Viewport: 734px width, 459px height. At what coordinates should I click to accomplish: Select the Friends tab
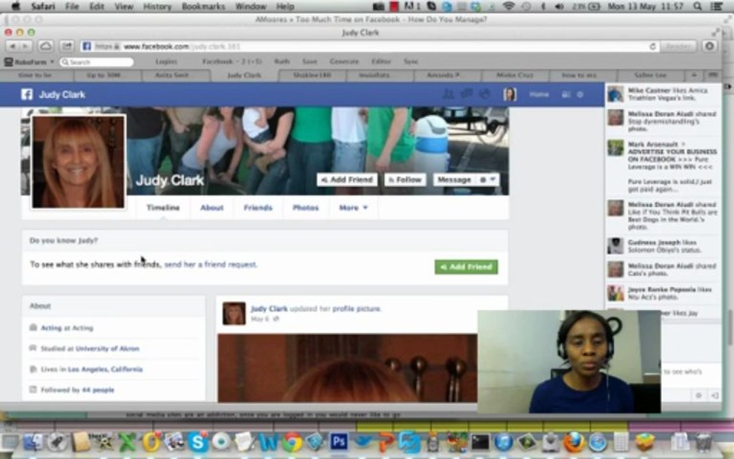tap(258, 207)
